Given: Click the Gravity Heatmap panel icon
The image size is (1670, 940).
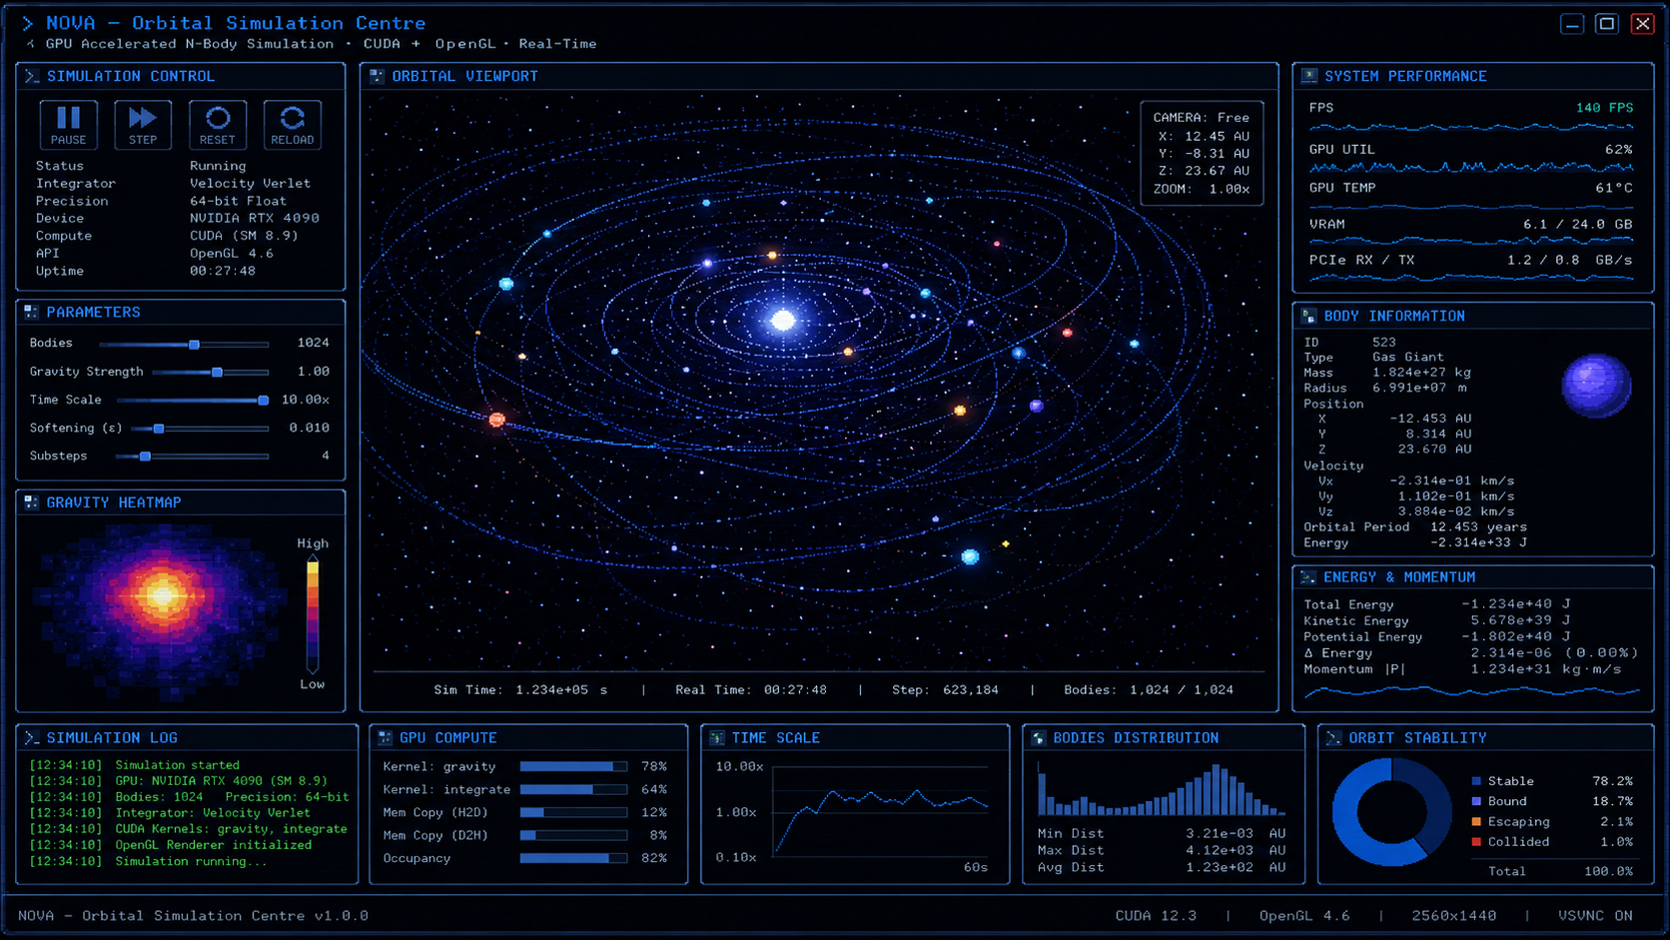Looking at the screenshot, I should pos(32,502).
